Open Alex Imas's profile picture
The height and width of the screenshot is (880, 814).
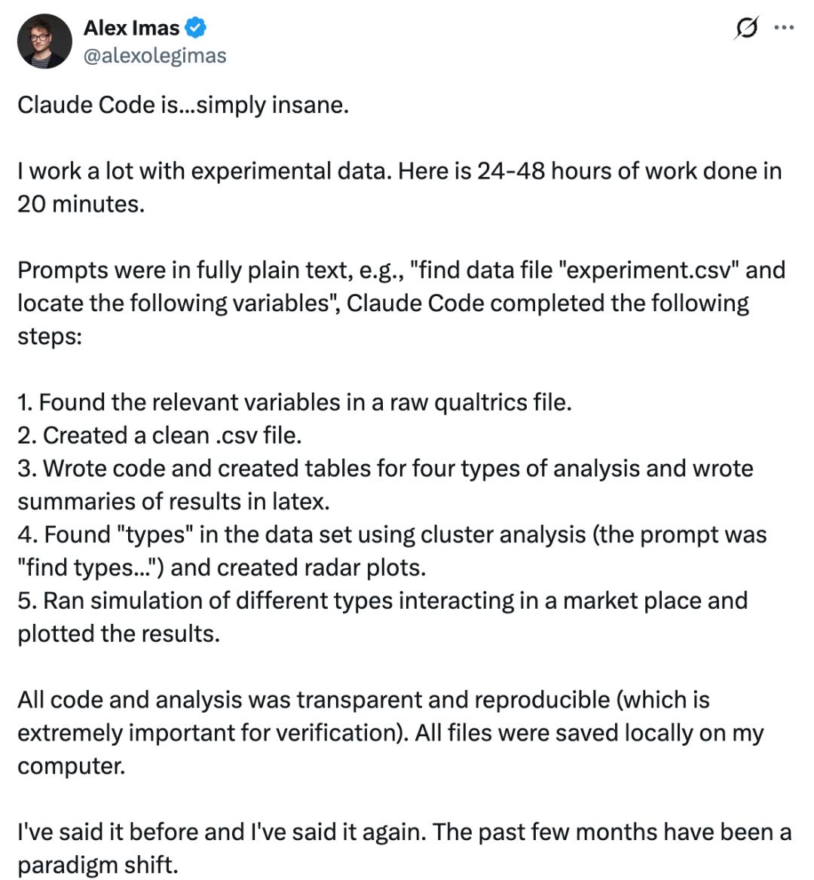44,41
